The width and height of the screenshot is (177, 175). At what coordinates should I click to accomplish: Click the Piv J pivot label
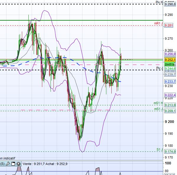[x=159, y=68]
